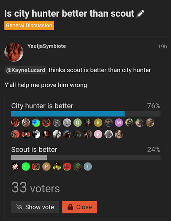Click the purple M voter avatar

[119, 123]
